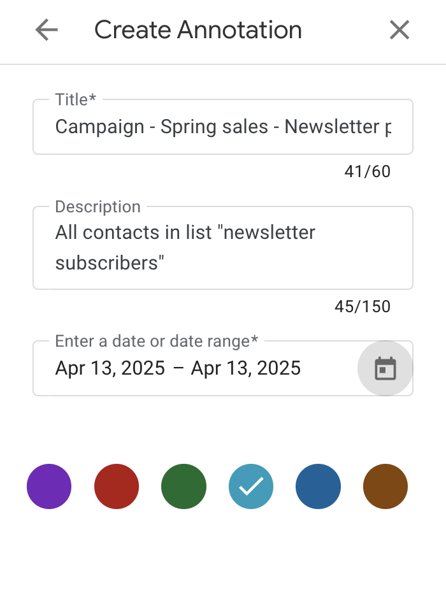Click the 45/150 description character counter

363,306
